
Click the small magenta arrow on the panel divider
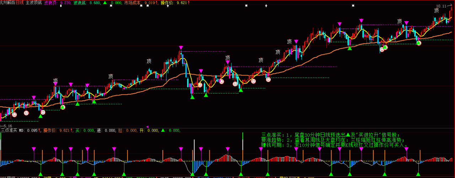(x=148, y=126)
